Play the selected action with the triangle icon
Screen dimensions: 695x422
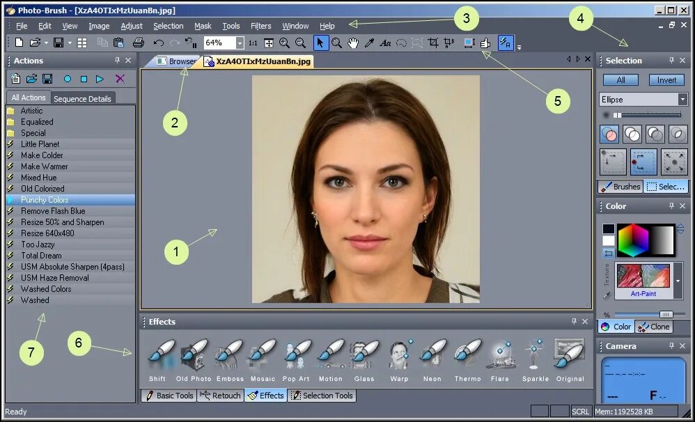(x=100, y=79)
